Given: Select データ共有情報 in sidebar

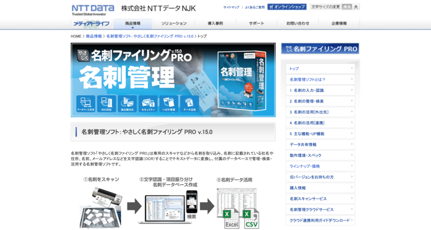Looking at the screenshot, I should pos(320,144).
